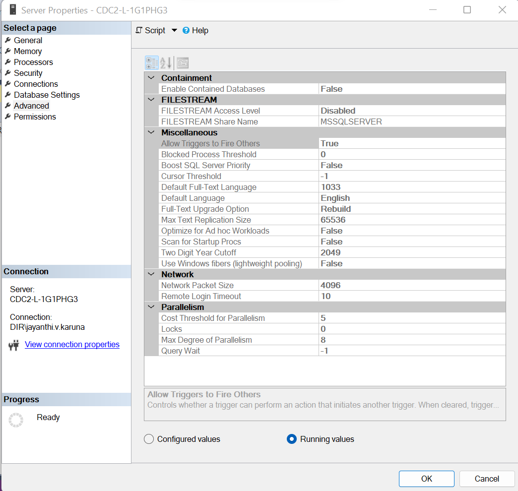This screenshot has width=518, height=491.
Task: Click the wrench icon next to Permissions
Action: pos(8,116)
